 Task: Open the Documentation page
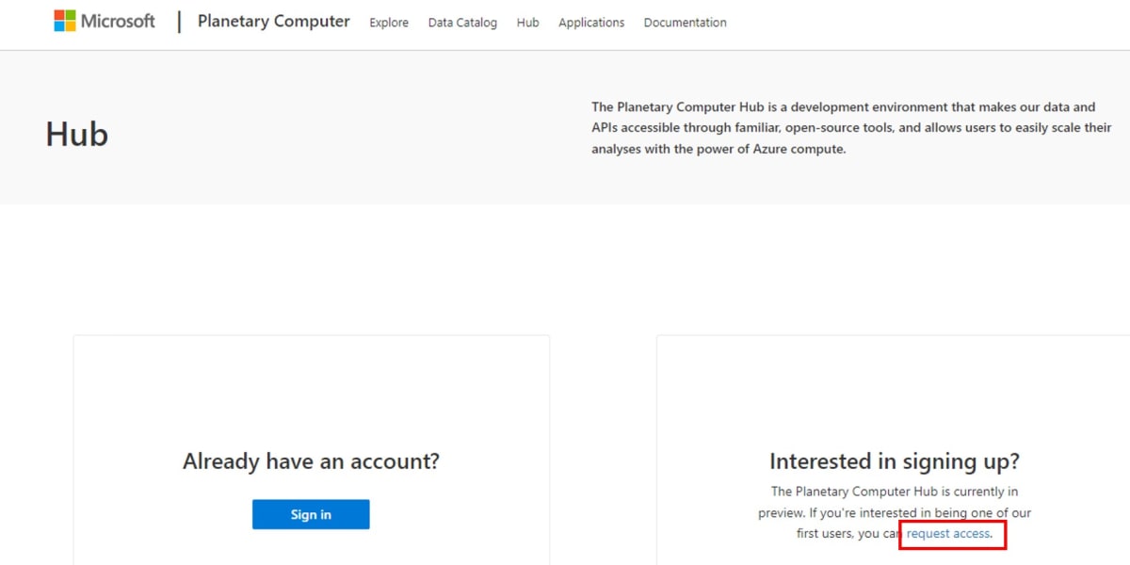pyautogui.click(x=685, y=23)
